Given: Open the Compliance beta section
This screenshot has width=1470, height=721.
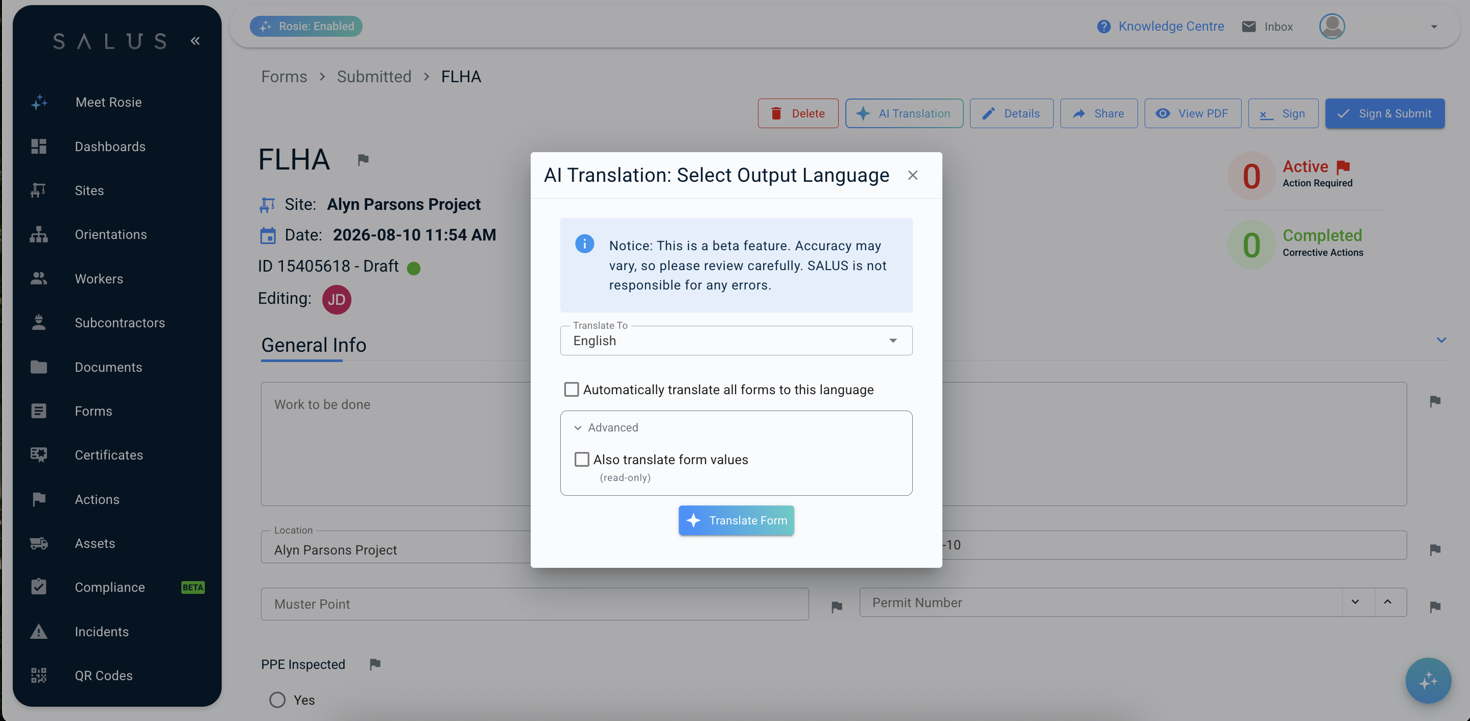Looking at the screenshot, I should click(110, 587).
